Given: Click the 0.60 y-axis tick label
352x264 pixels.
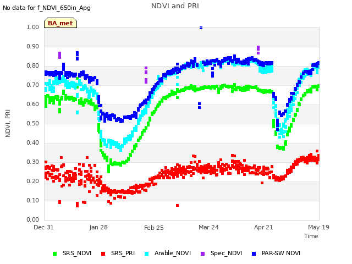Looking at the screenshot, I should click(33, 104).
